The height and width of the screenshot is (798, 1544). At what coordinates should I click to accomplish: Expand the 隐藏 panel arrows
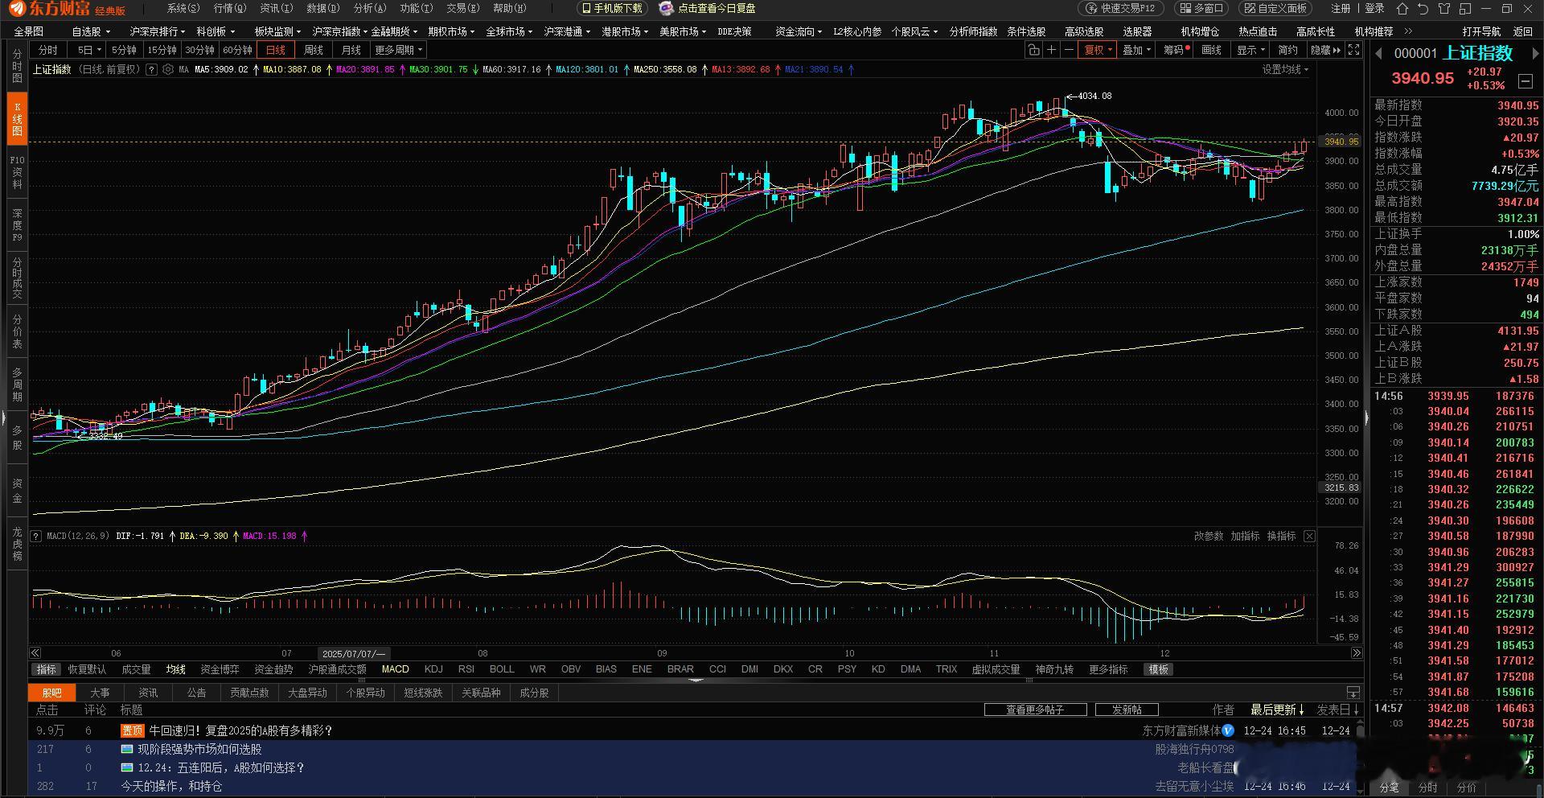pos(1325,50)
